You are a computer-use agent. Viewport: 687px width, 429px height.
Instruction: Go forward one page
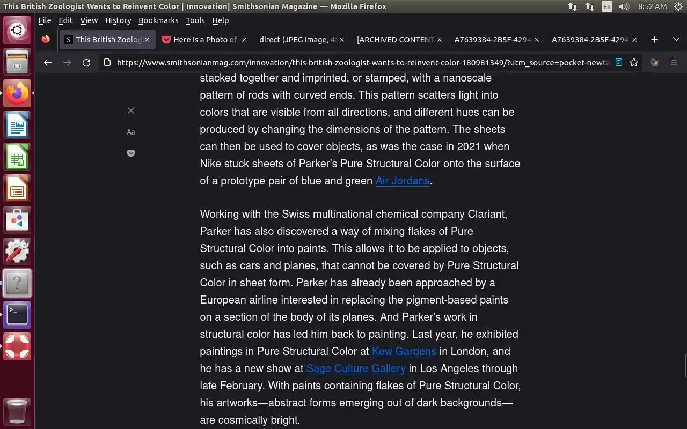click(67, 62)
